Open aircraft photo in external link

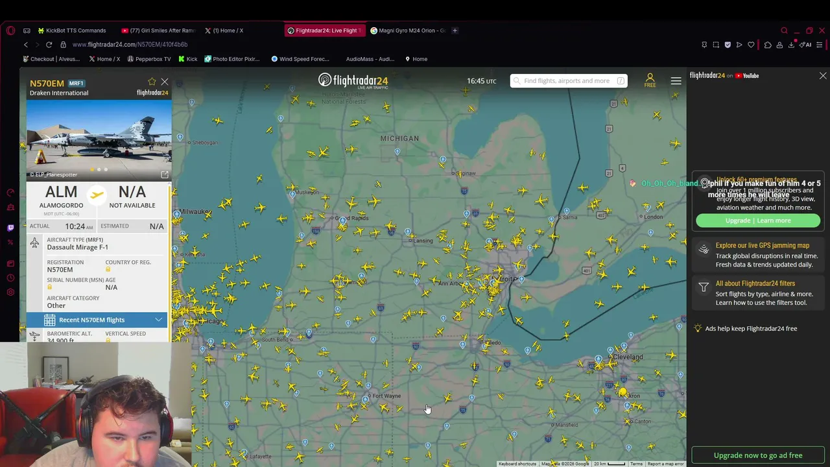pos(165,175)
